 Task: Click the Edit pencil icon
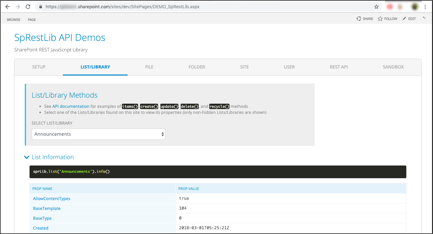click(404, 19)
